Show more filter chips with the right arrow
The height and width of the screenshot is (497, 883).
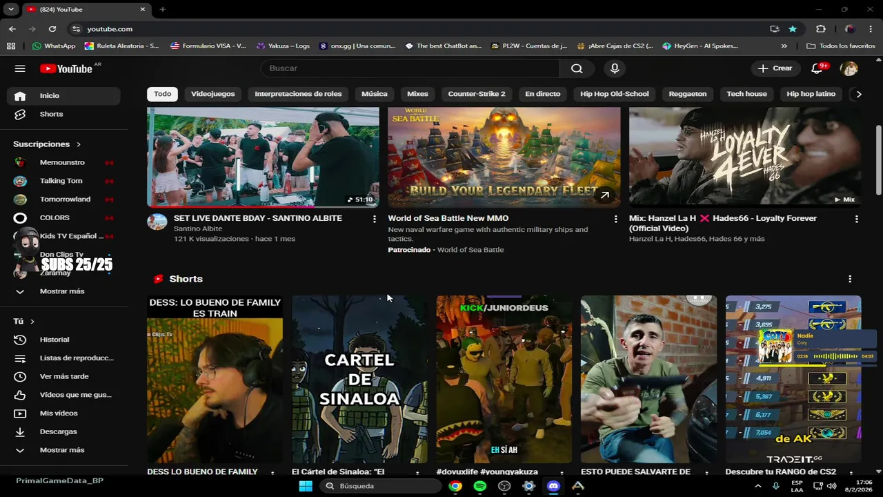pos(858,94)
